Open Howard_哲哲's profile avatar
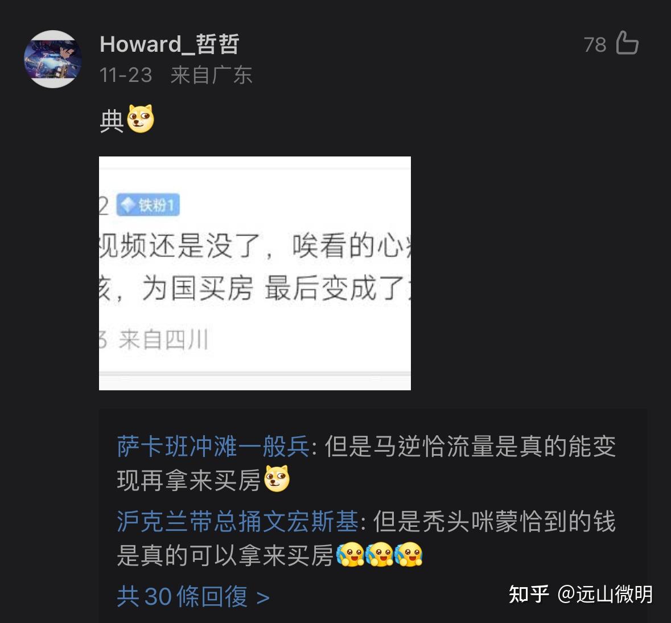The image size is (671, 623). coord(52,59)
